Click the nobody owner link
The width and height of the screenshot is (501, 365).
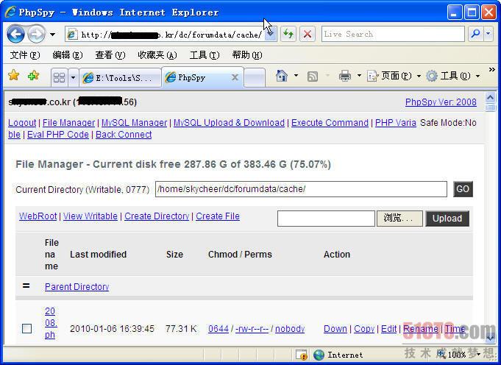point(290,328)
